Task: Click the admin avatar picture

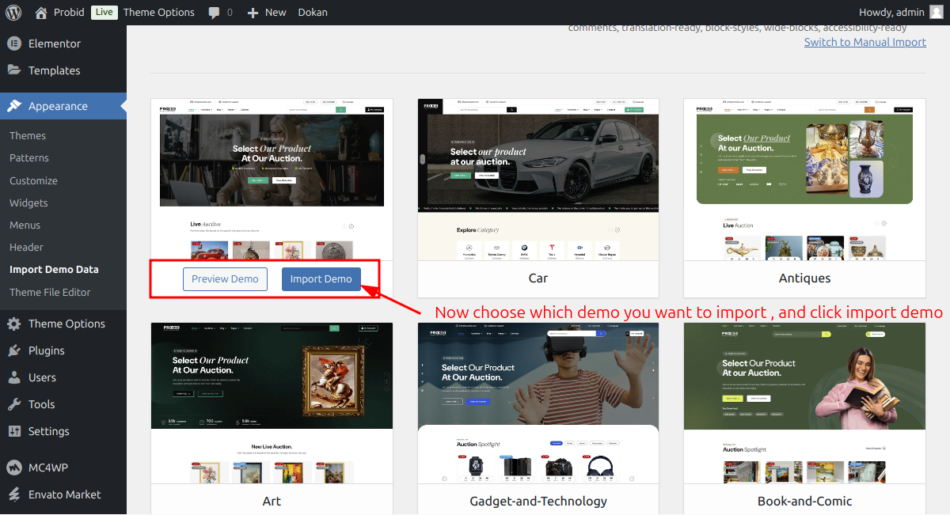Action: [937, 12]
